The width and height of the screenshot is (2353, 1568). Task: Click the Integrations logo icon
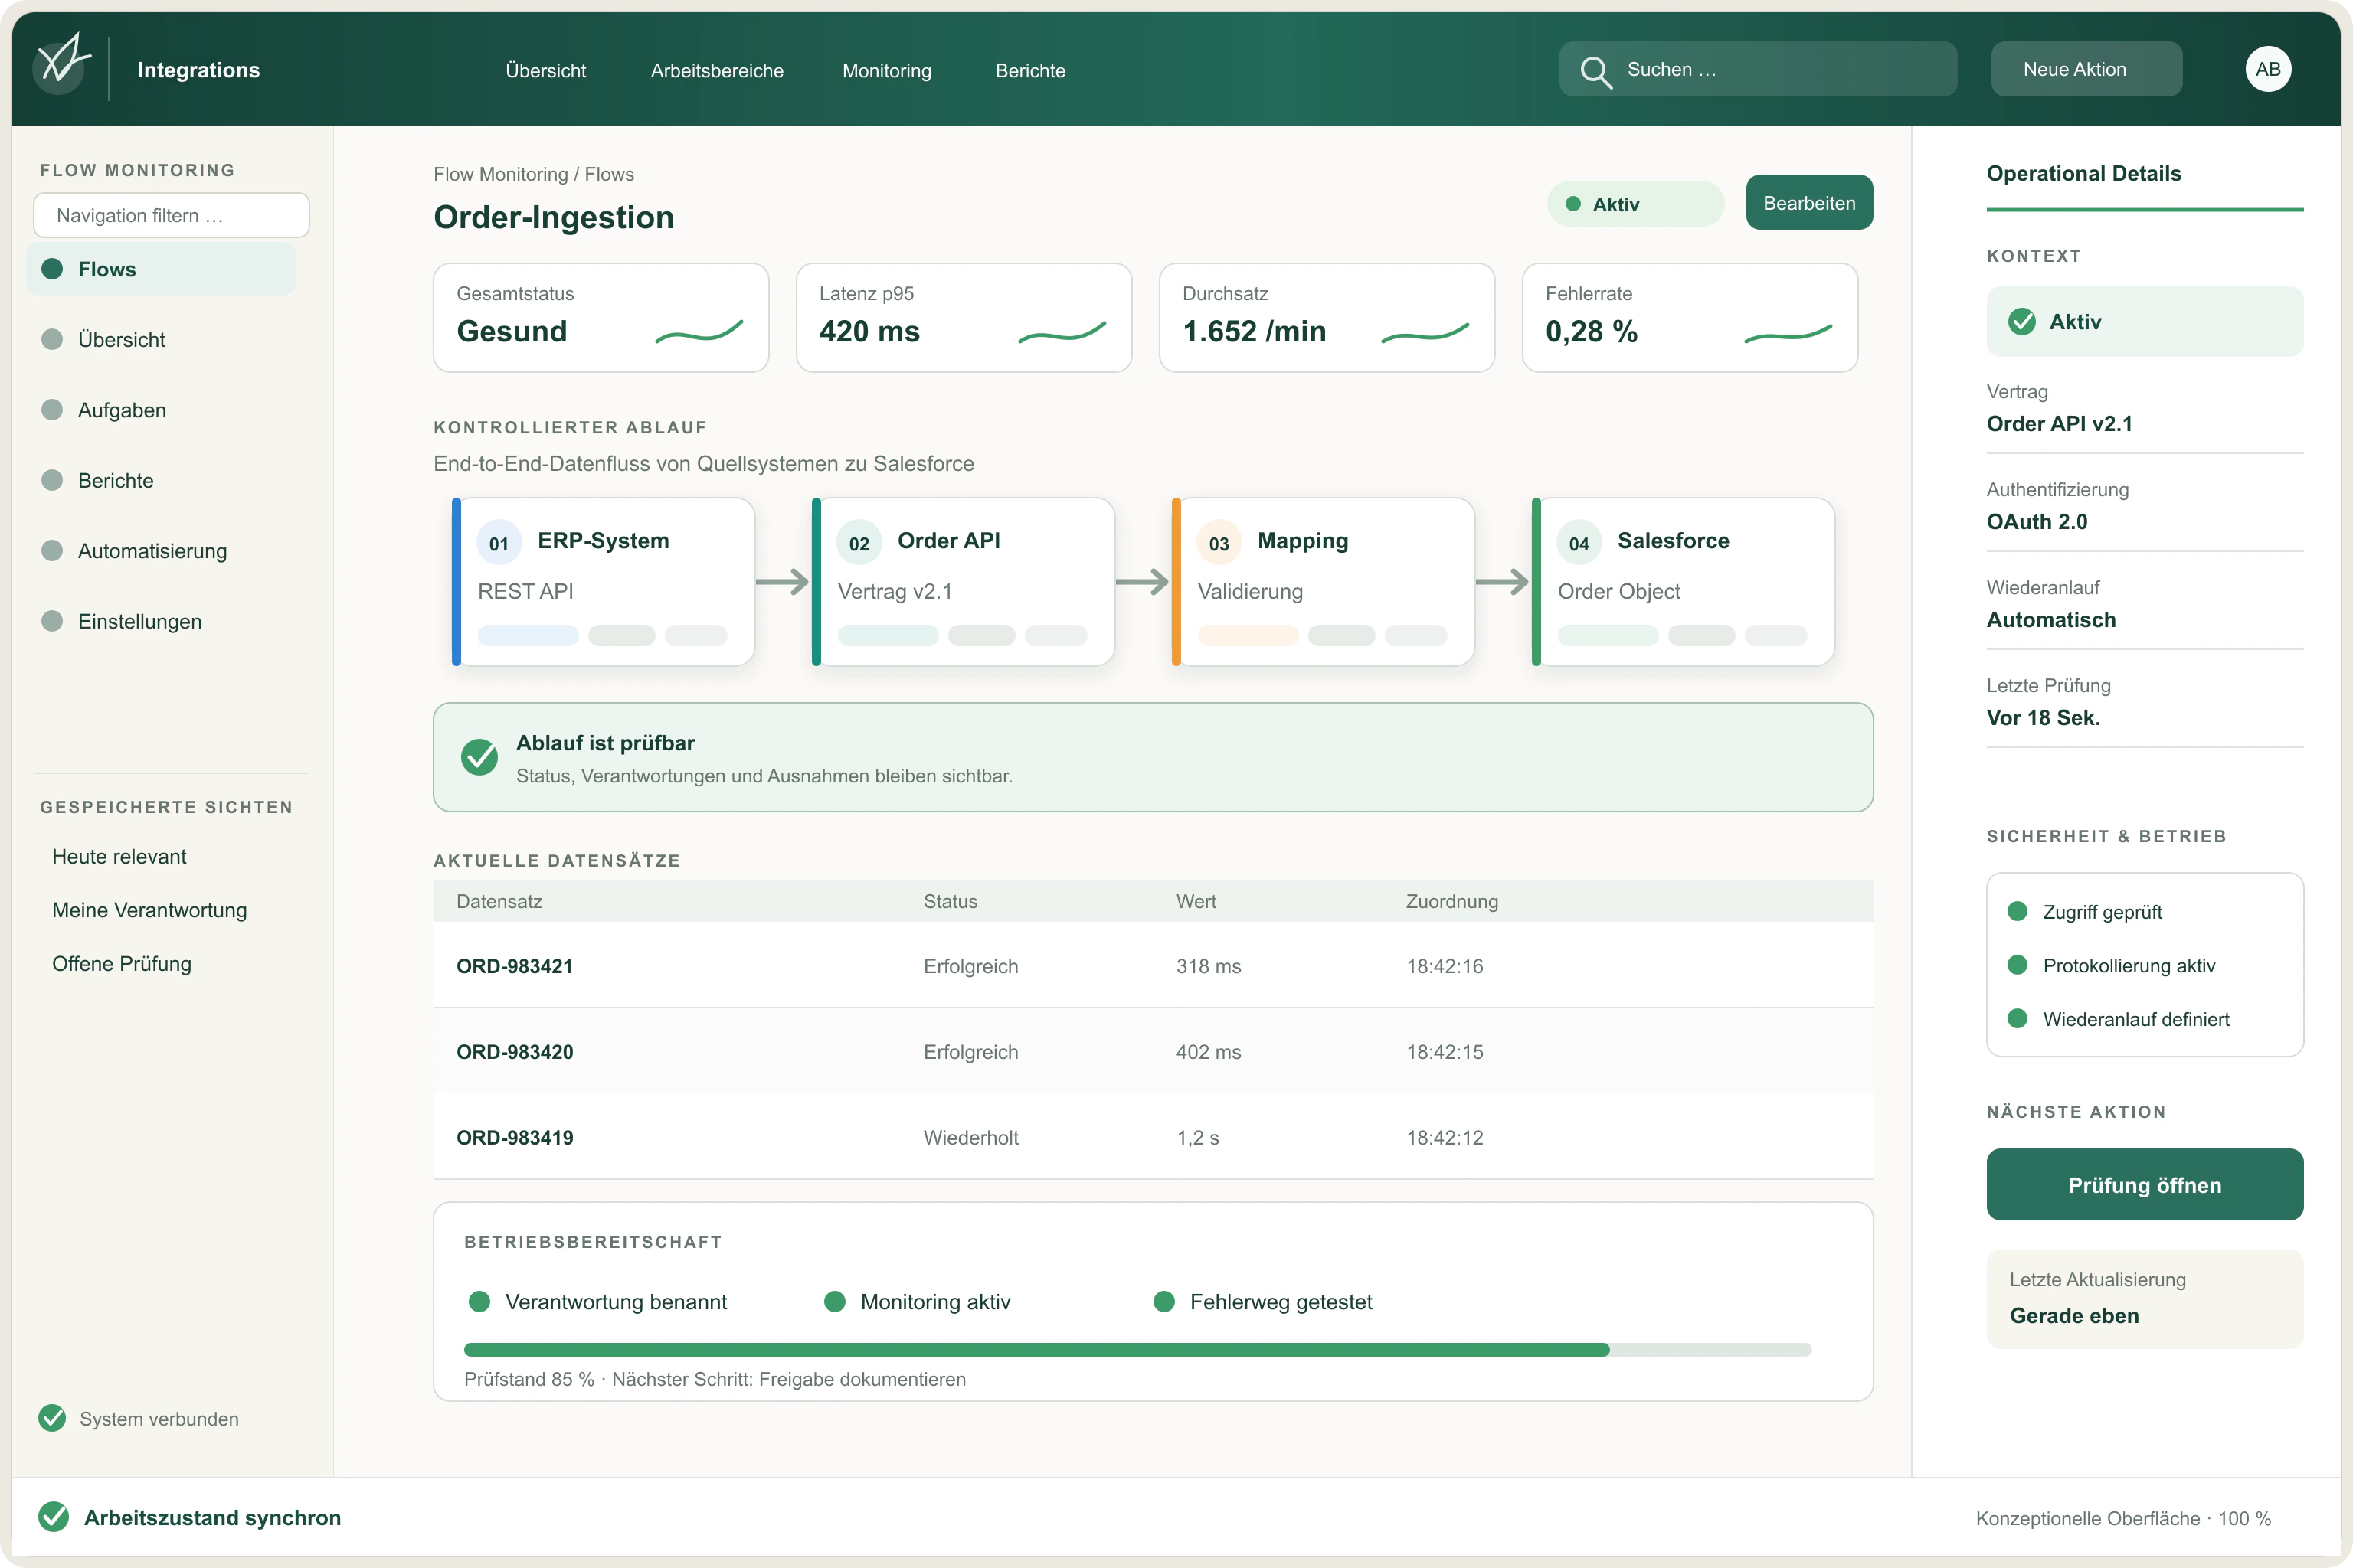62,64
